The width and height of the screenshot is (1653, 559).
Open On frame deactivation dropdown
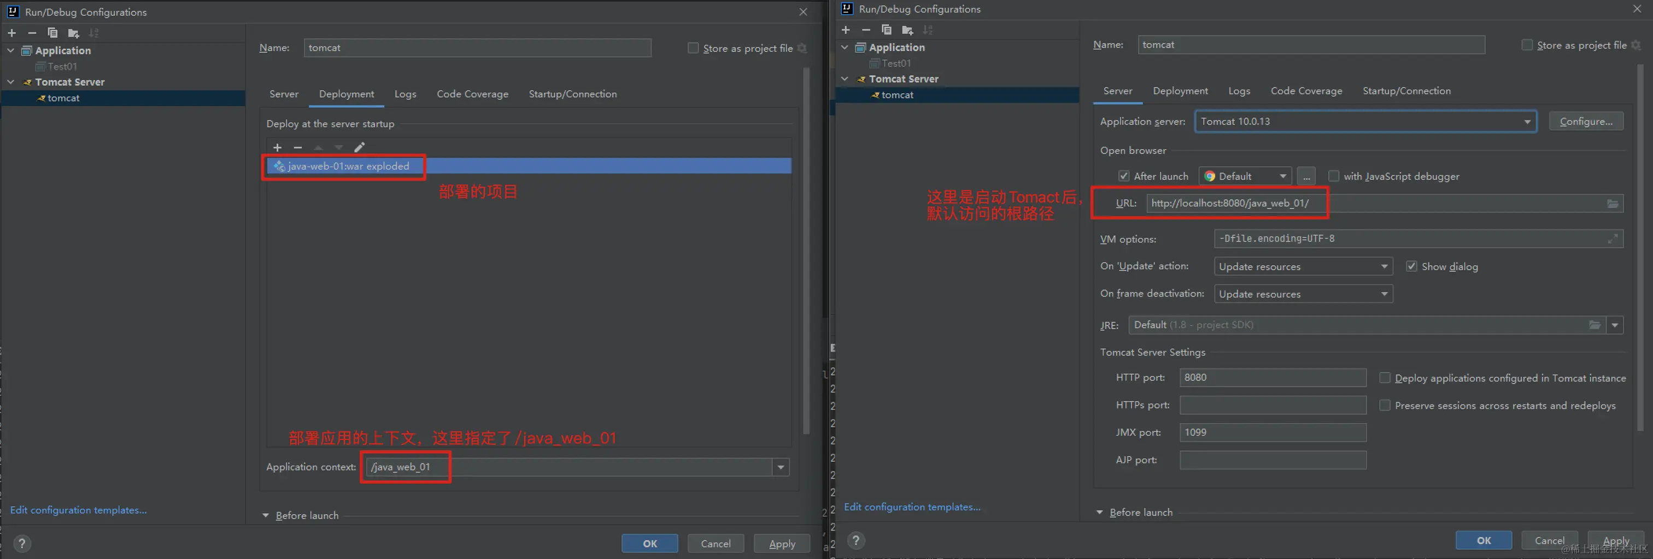(1303, 294)
